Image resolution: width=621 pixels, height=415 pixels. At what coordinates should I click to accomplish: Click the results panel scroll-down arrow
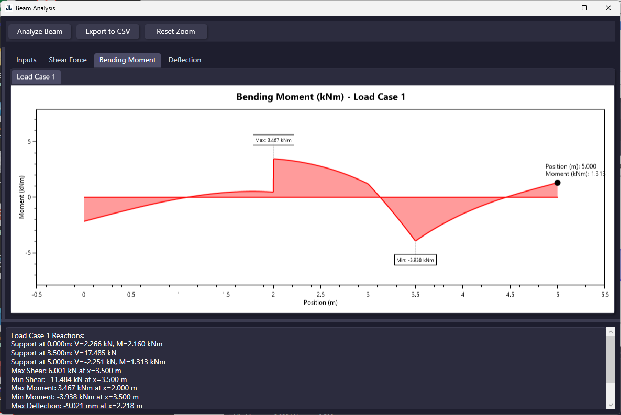[x=610, y=405]
